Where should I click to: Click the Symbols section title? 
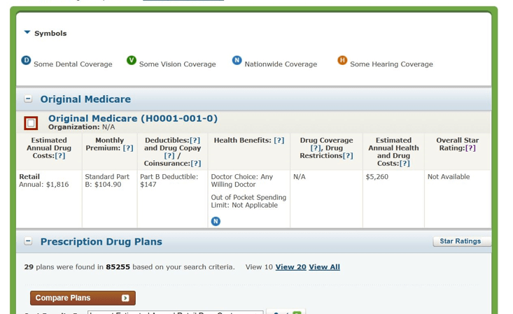coord(50,34)
